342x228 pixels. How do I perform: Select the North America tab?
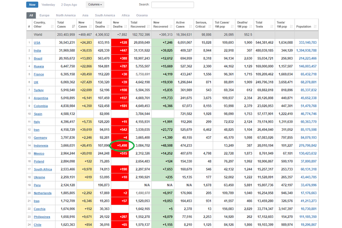point(66,15)
